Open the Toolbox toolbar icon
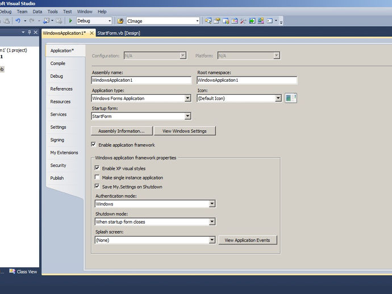 pyautogui.click(x=243, y=21)
